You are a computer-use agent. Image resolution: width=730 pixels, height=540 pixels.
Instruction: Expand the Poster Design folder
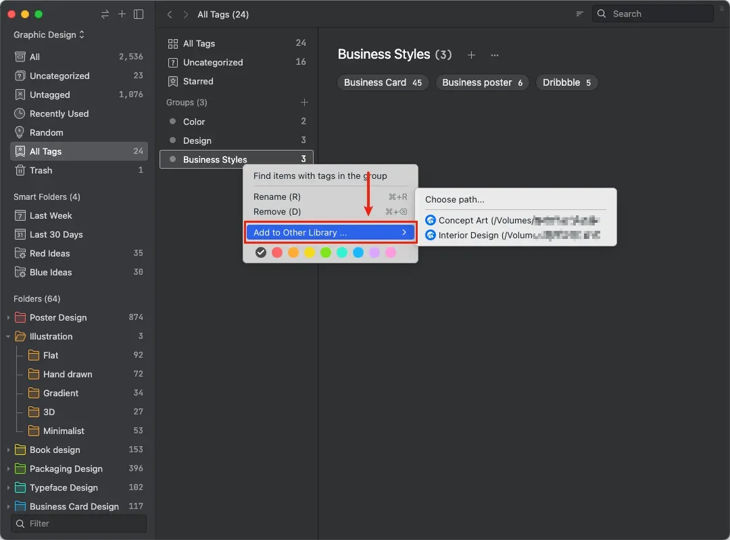[8, 318]
